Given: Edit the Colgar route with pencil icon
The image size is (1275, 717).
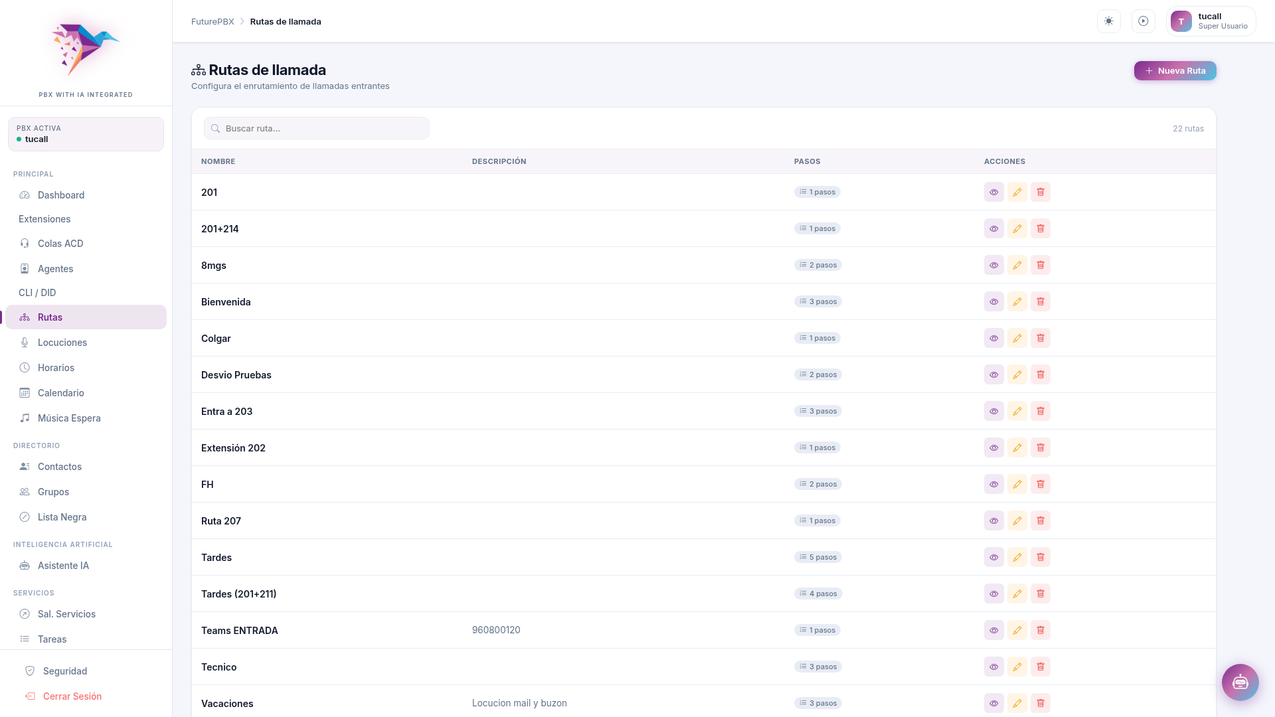Looking at the screenshot, I should point(1017,338).
